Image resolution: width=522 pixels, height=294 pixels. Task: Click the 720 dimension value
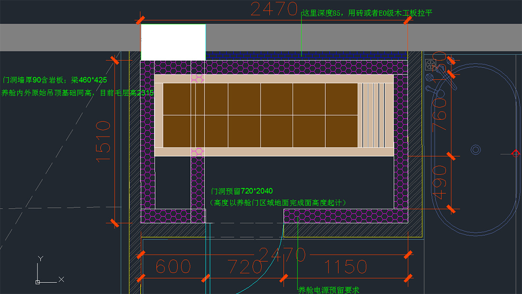pyautogui.click(x=245, y=267)
